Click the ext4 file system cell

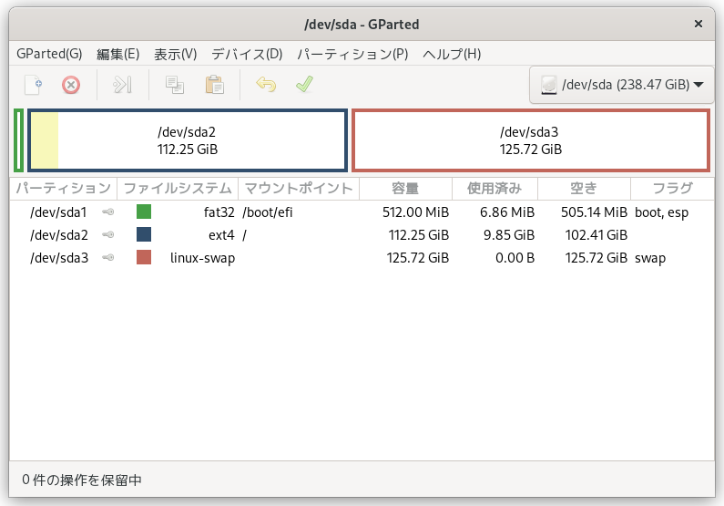coord(221,234)
